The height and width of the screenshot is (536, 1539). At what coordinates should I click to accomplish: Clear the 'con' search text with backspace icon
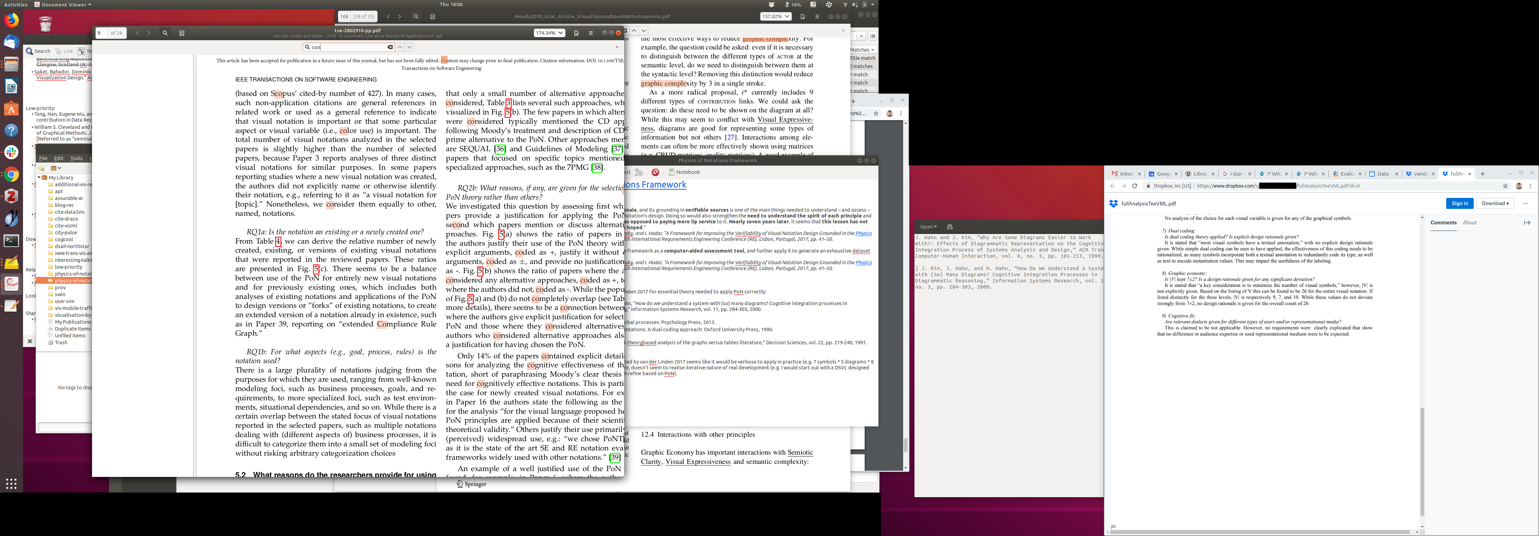(390, 47)
